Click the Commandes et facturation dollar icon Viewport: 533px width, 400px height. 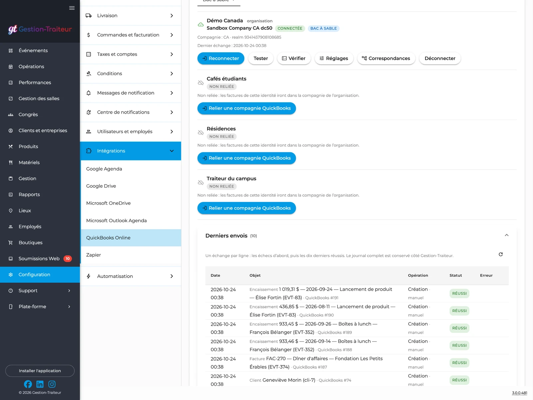pos(89,35)
